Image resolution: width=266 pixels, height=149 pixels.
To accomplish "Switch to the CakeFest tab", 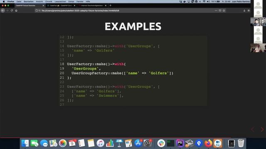I will click(61, 5).
